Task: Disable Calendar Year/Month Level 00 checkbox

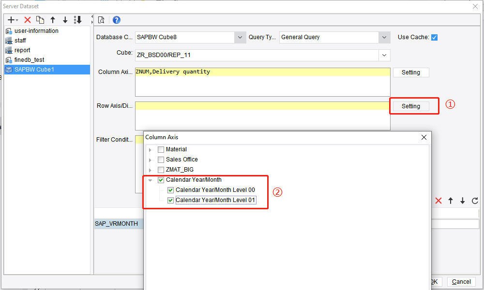Action: pos(170,190)
